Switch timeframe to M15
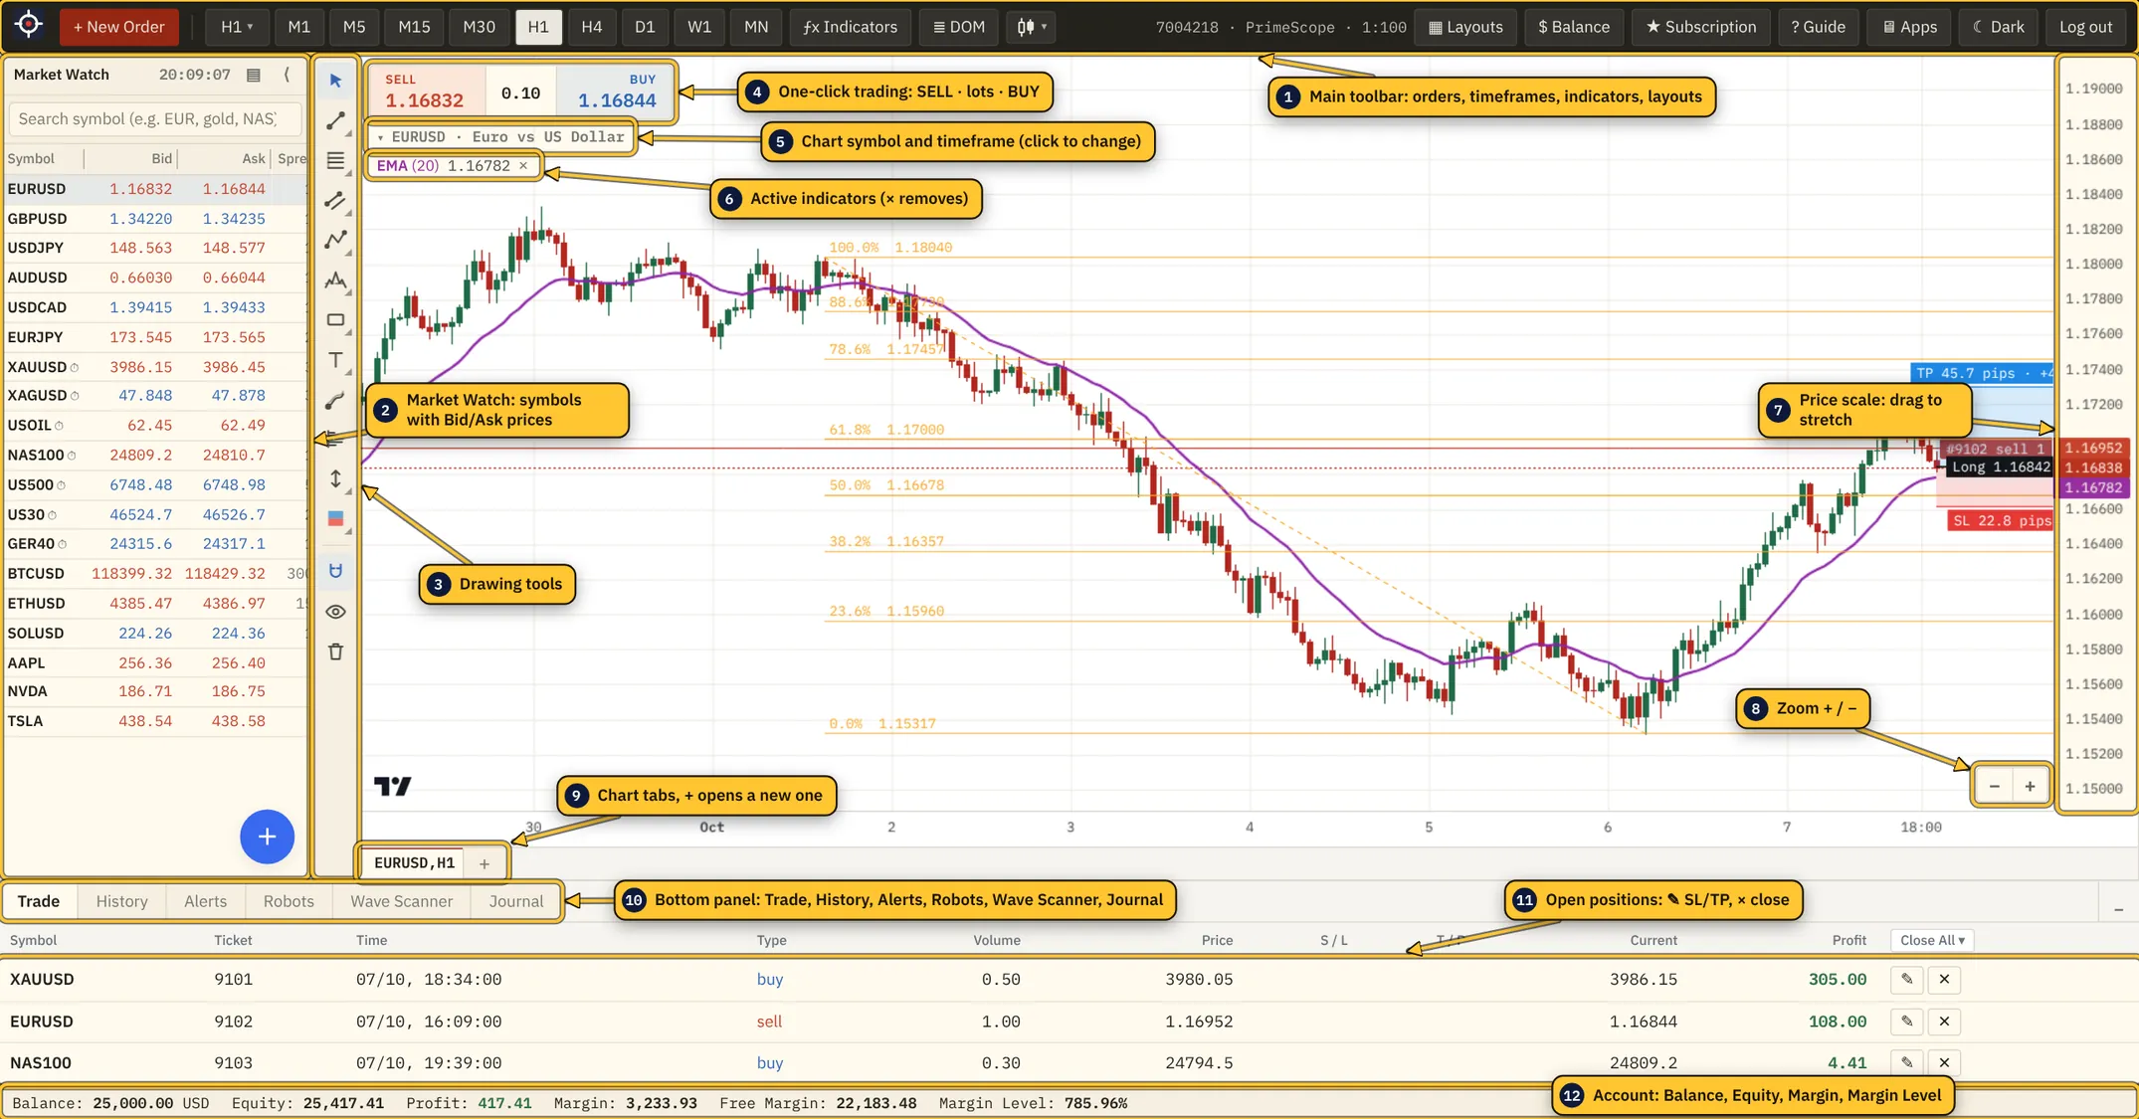2139x1119 pixels. [x=414, y=27]
